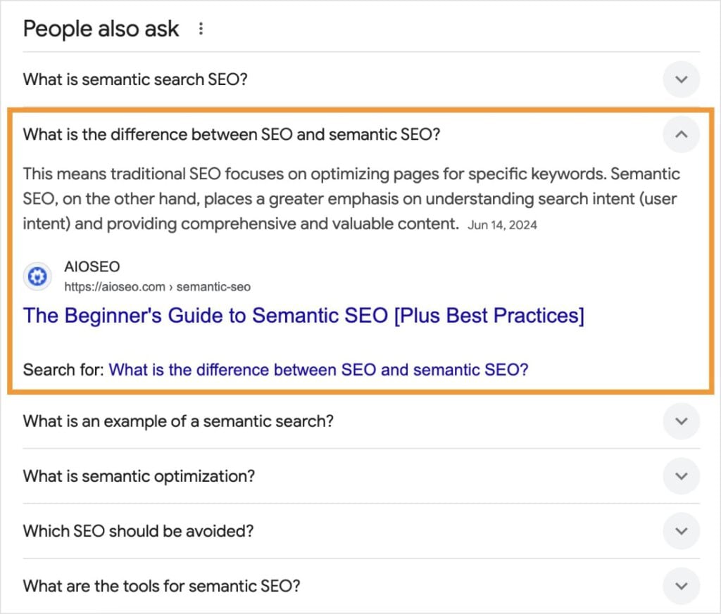Click the Jun 14, 2024 date text
Screen dimensions: 721x614
[502, 224]
